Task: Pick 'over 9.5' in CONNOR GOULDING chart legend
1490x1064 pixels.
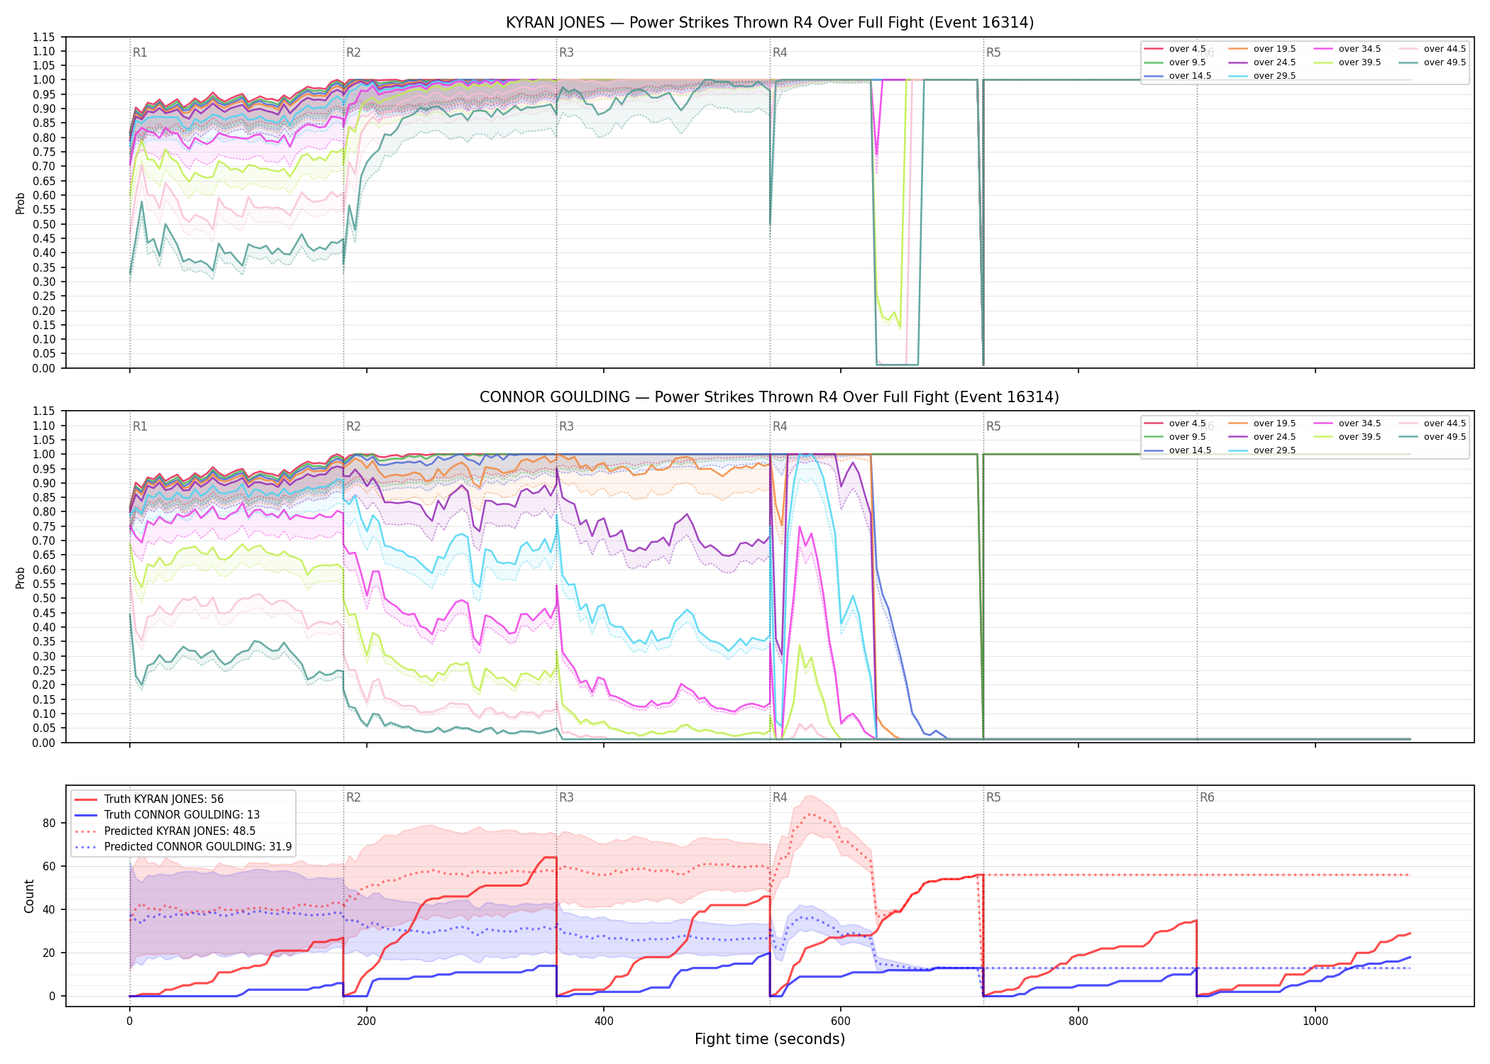Action: click(x=1175, y=437)
